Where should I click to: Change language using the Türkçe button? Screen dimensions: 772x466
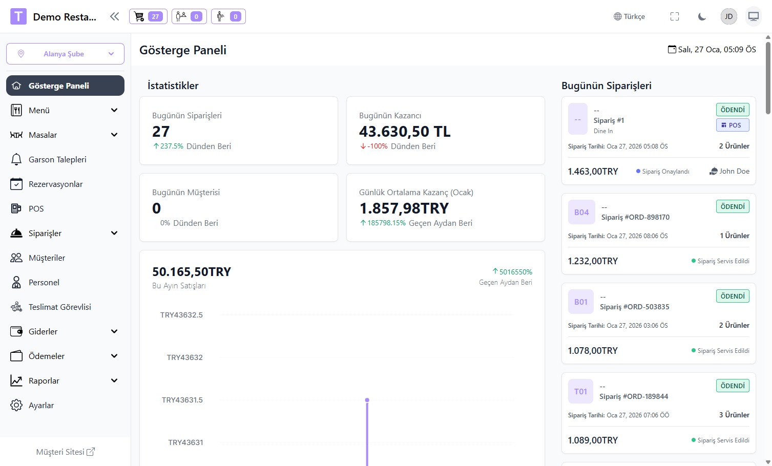(x=629, y=16)
